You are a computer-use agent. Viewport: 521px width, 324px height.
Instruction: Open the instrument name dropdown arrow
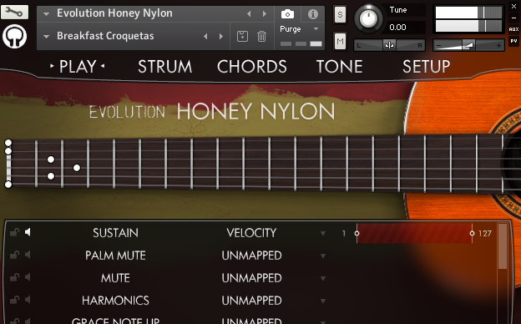pyautogui.click(x=46, y=14)
